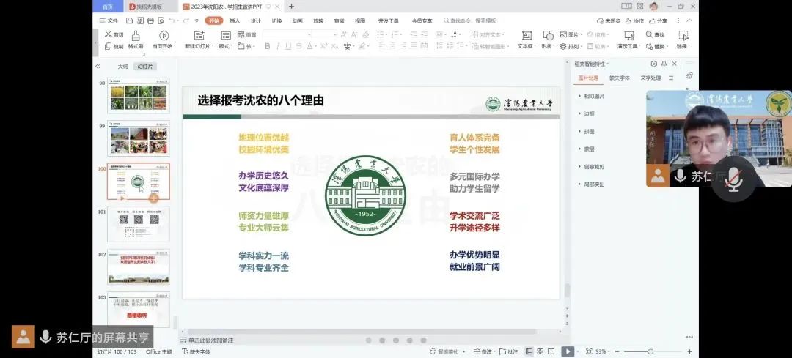This screenshot has width=792, height=358.
Task: Click 缺失字体 in the status bar
Action: [x=196, y=351]
